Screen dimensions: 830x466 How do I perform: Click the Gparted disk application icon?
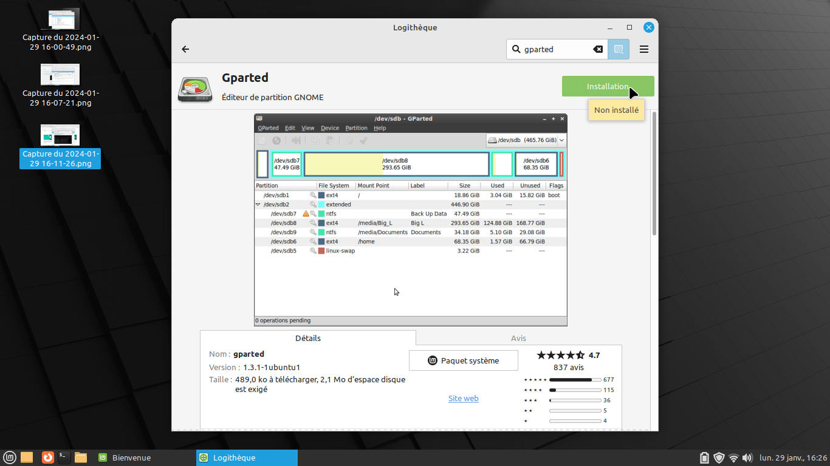195,89
